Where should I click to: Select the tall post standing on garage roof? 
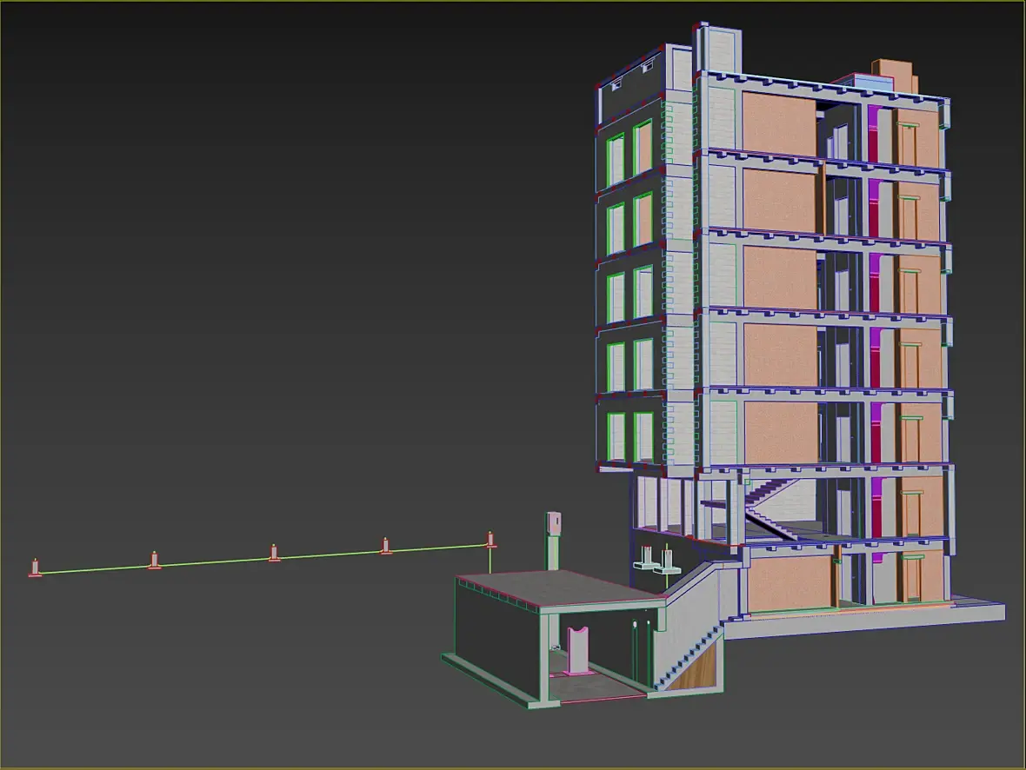point(554,541)
